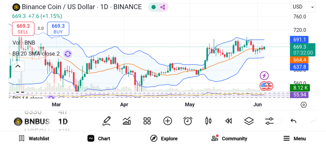The width and height of the screenshot is (326, 146).
Task: Open the BNBUSD symbol selector
Action: (x=32, y=122)
